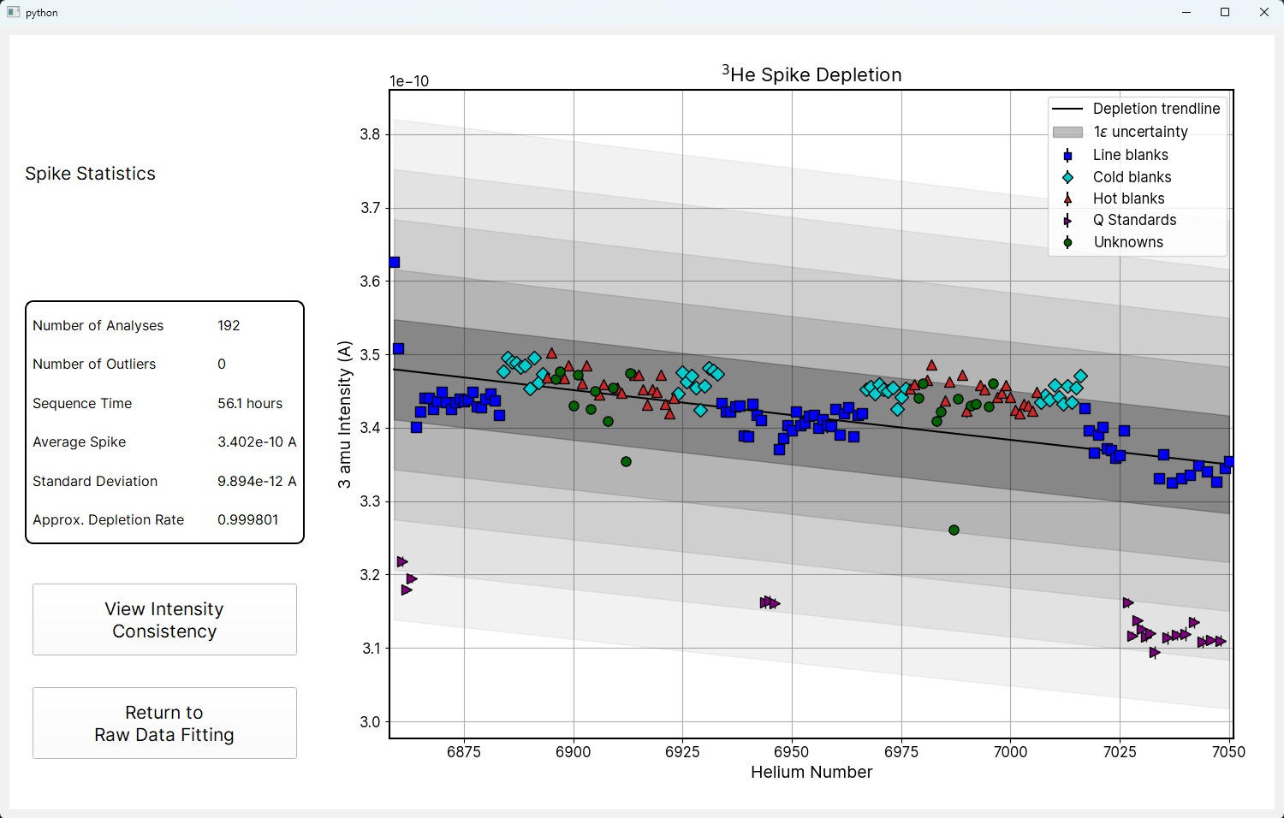The width and height of the screenshot is (1284, 818).
Task: Click the lowest green circle outlier near 3.26
Action: pyautogui.click(x=954, y=531)
